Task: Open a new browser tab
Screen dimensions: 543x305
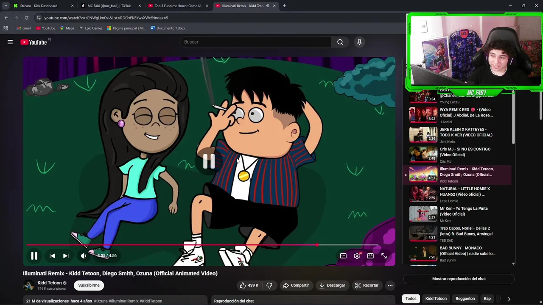Action: point(284,6)
